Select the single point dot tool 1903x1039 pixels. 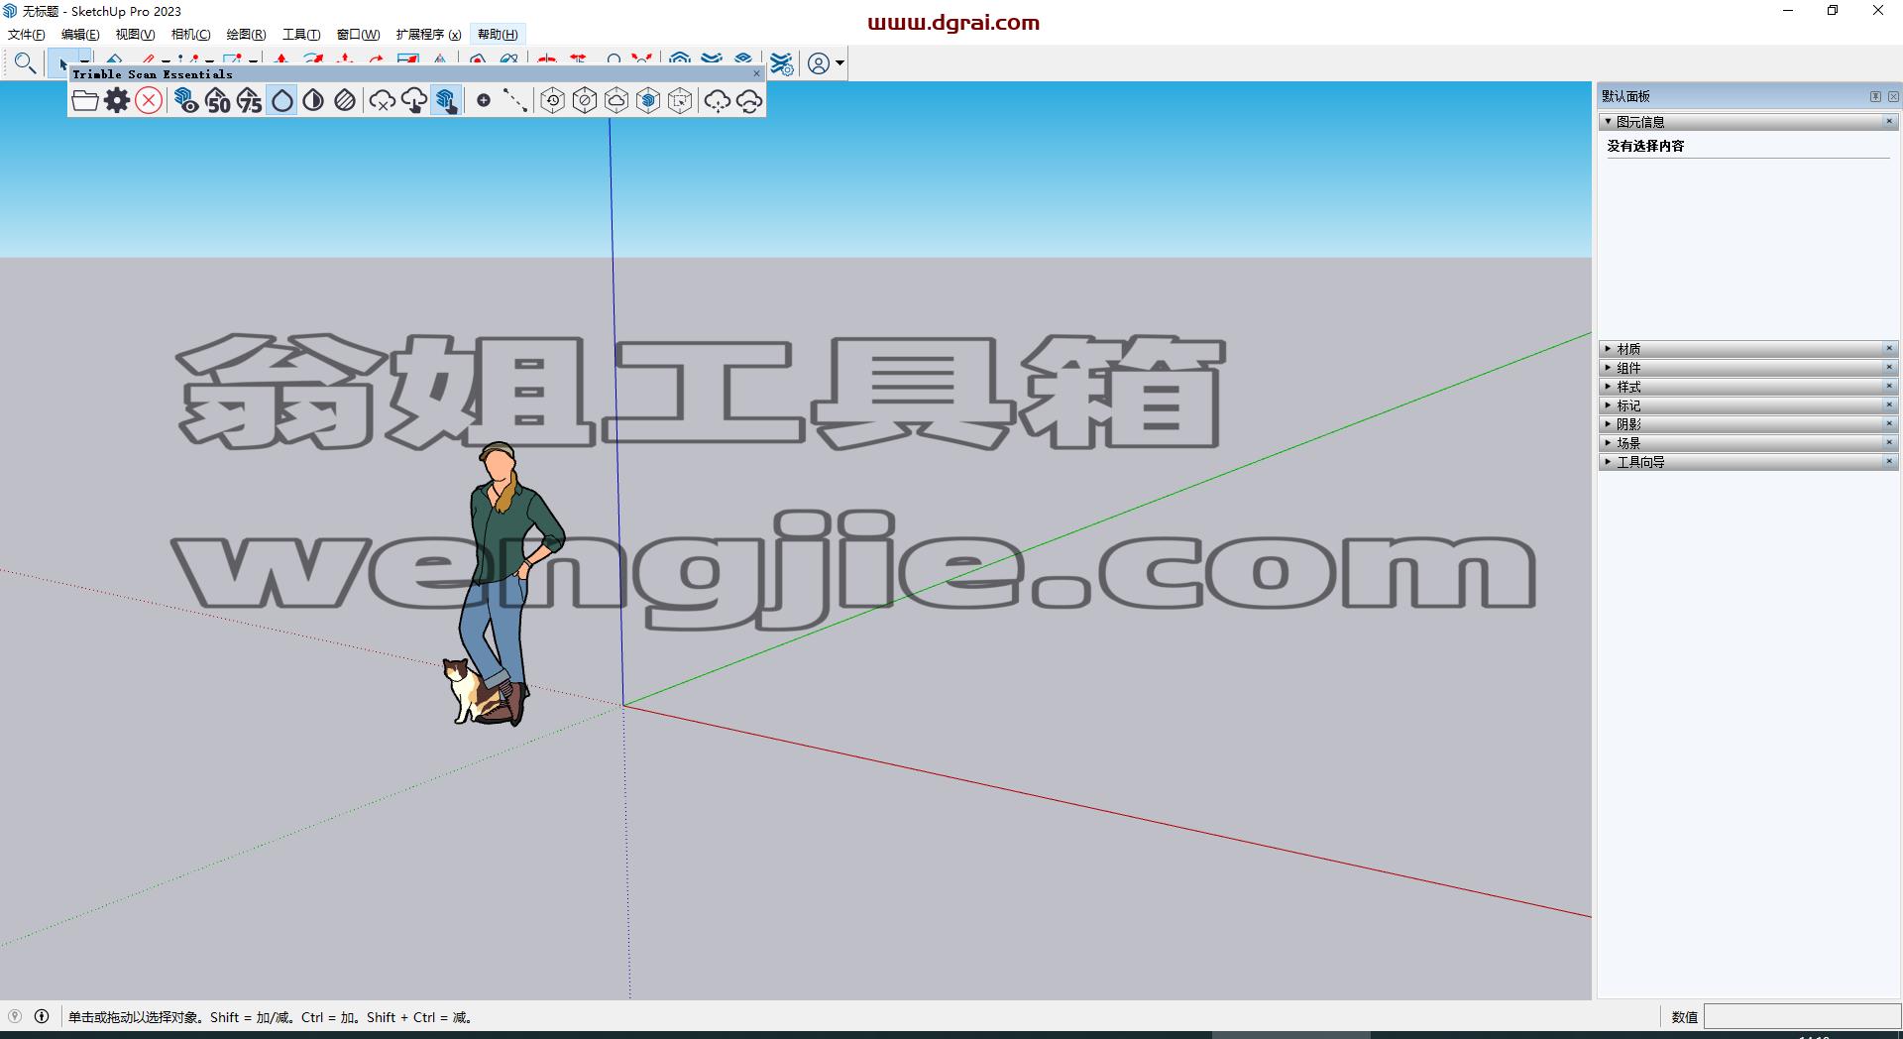pos(484,100)
